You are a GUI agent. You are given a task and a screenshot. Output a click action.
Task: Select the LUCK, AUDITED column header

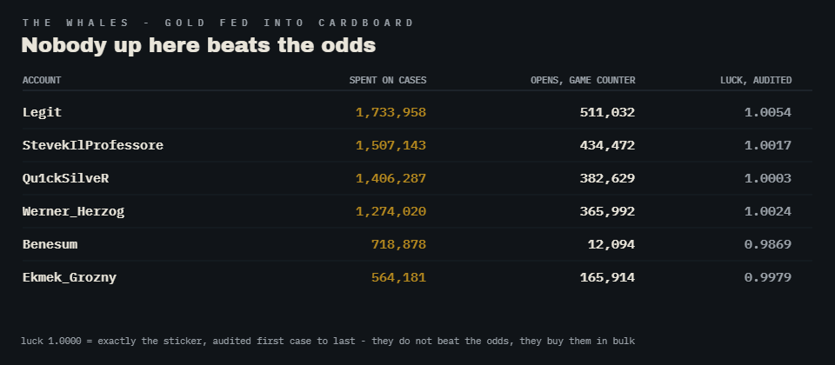pyautogui.click(x=756, y=80)
